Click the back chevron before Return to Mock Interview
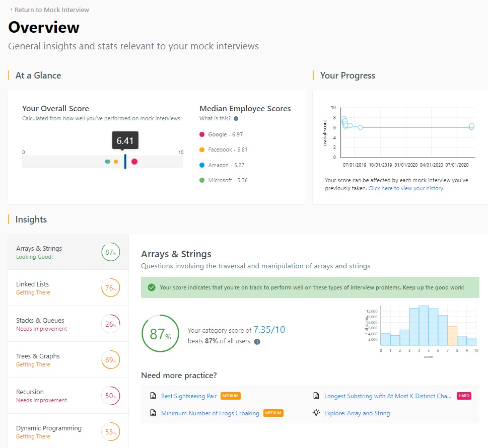488x448 pixels. pos(12,10)
